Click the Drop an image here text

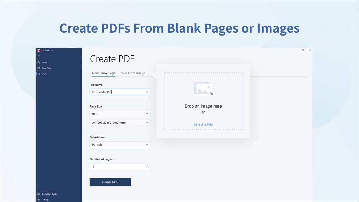203,106
